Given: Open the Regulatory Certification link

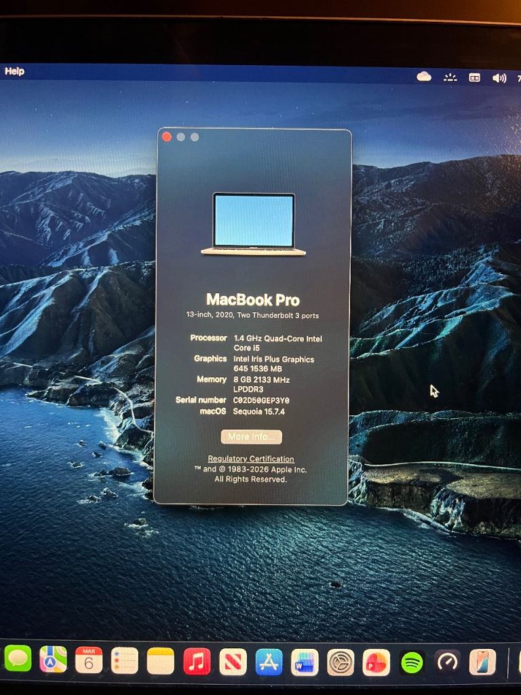Looking at the screenshot, I should (x=251, y=459).
